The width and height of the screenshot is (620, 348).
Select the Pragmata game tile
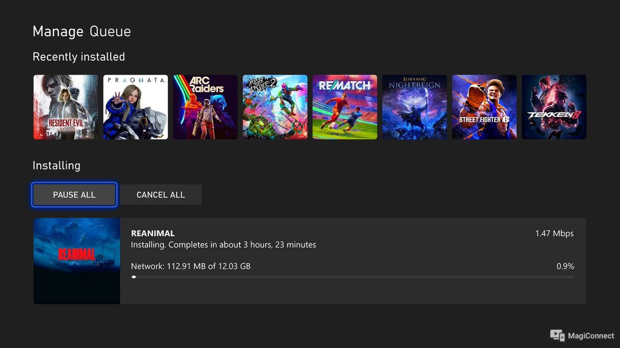click(135, 107)
